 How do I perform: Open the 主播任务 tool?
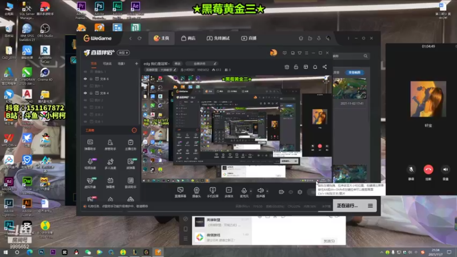pos(130,144)
